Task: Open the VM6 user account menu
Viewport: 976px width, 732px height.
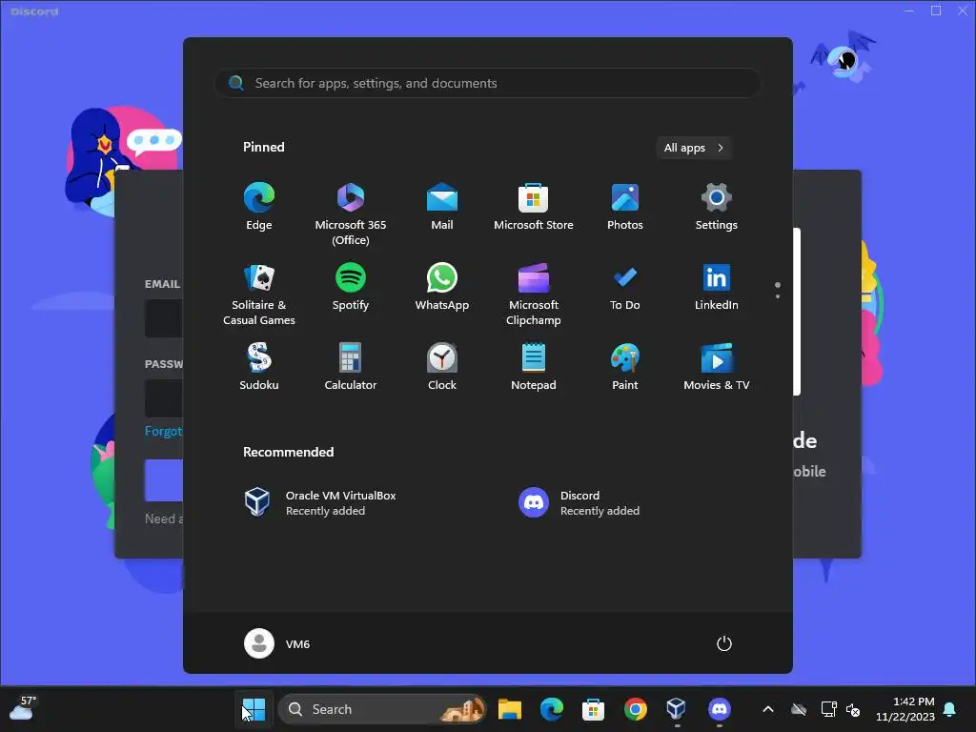Action: (277, 643)
